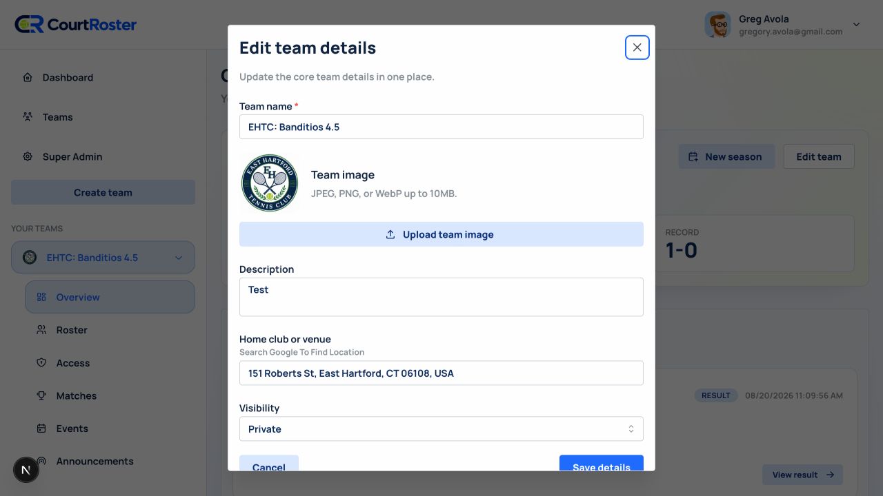Click the Matches trophy icon
The width and height of the screenshot is (883, 496).
41,395
